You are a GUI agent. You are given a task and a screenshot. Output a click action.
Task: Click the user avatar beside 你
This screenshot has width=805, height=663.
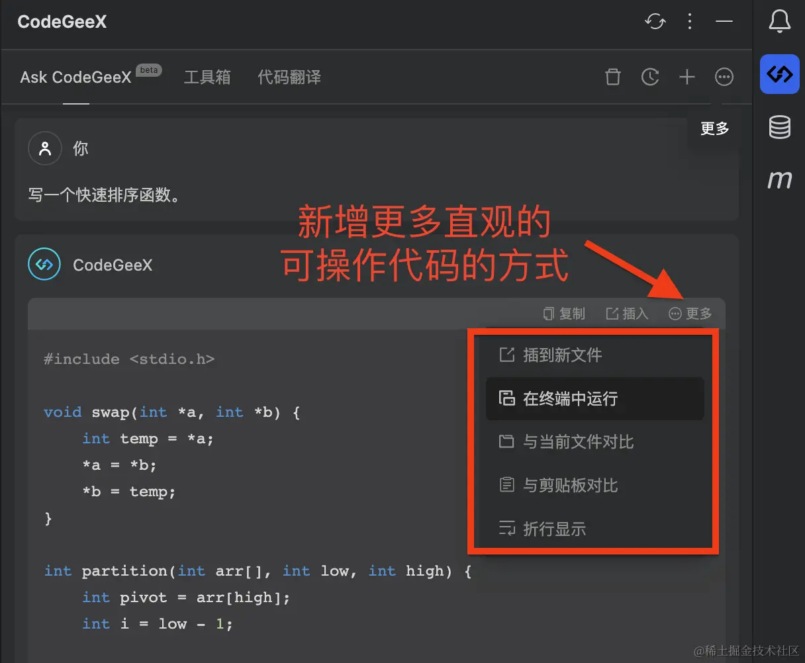point(45,148)
